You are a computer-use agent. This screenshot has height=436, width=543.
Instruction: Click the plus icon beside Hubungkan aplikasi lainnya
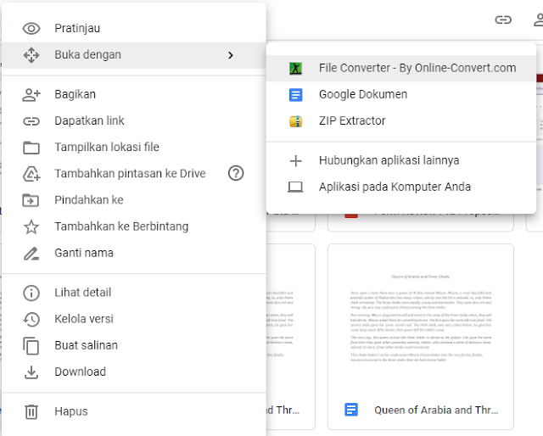click(x=296, y=161)
